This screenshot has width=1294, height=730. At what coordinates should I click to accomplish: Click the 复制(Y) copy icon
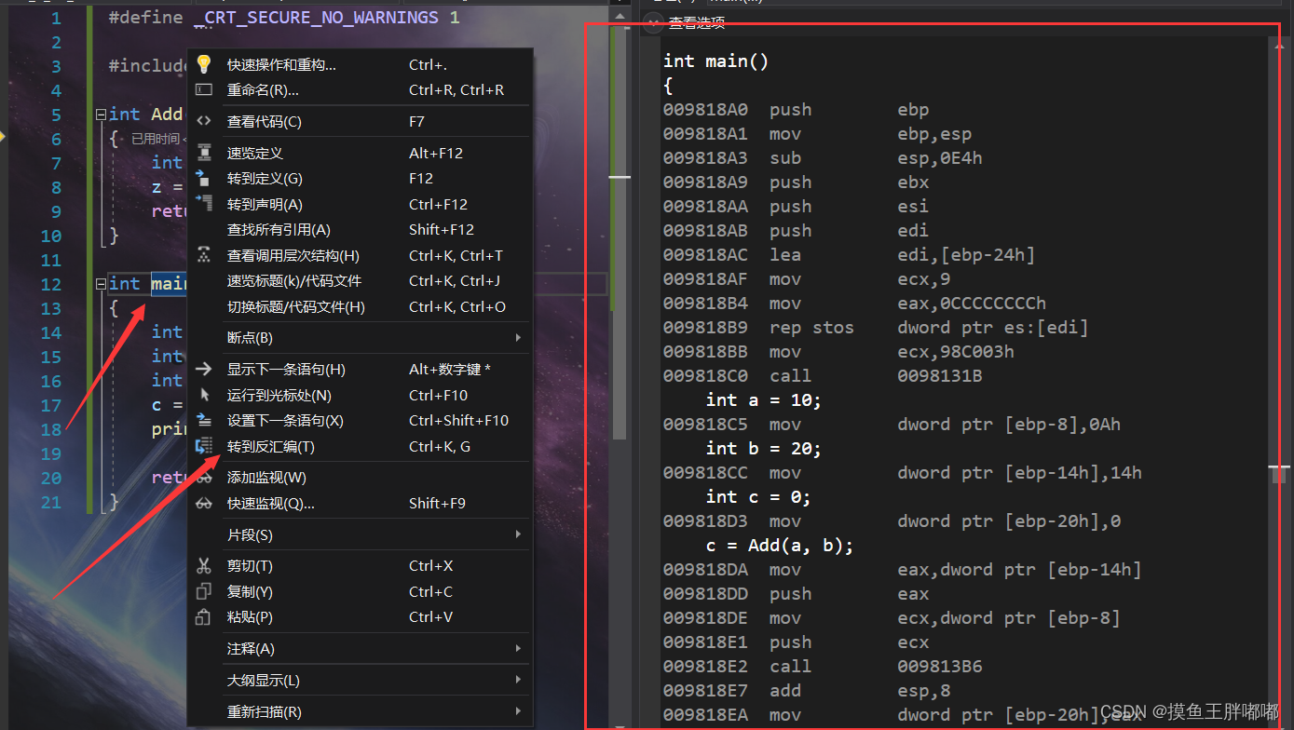coord(204,591)
